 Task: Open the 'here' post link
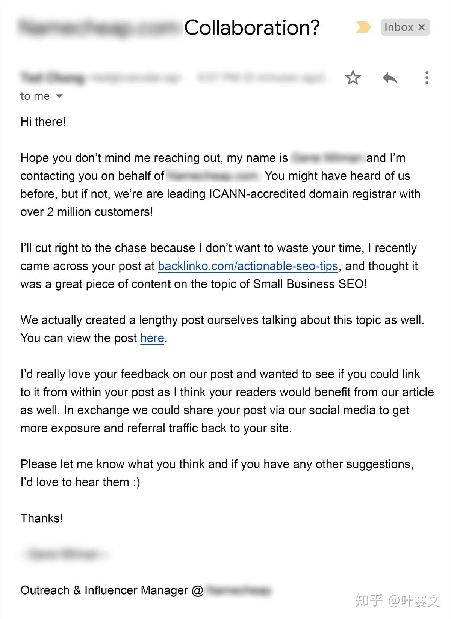coord(152,338)
